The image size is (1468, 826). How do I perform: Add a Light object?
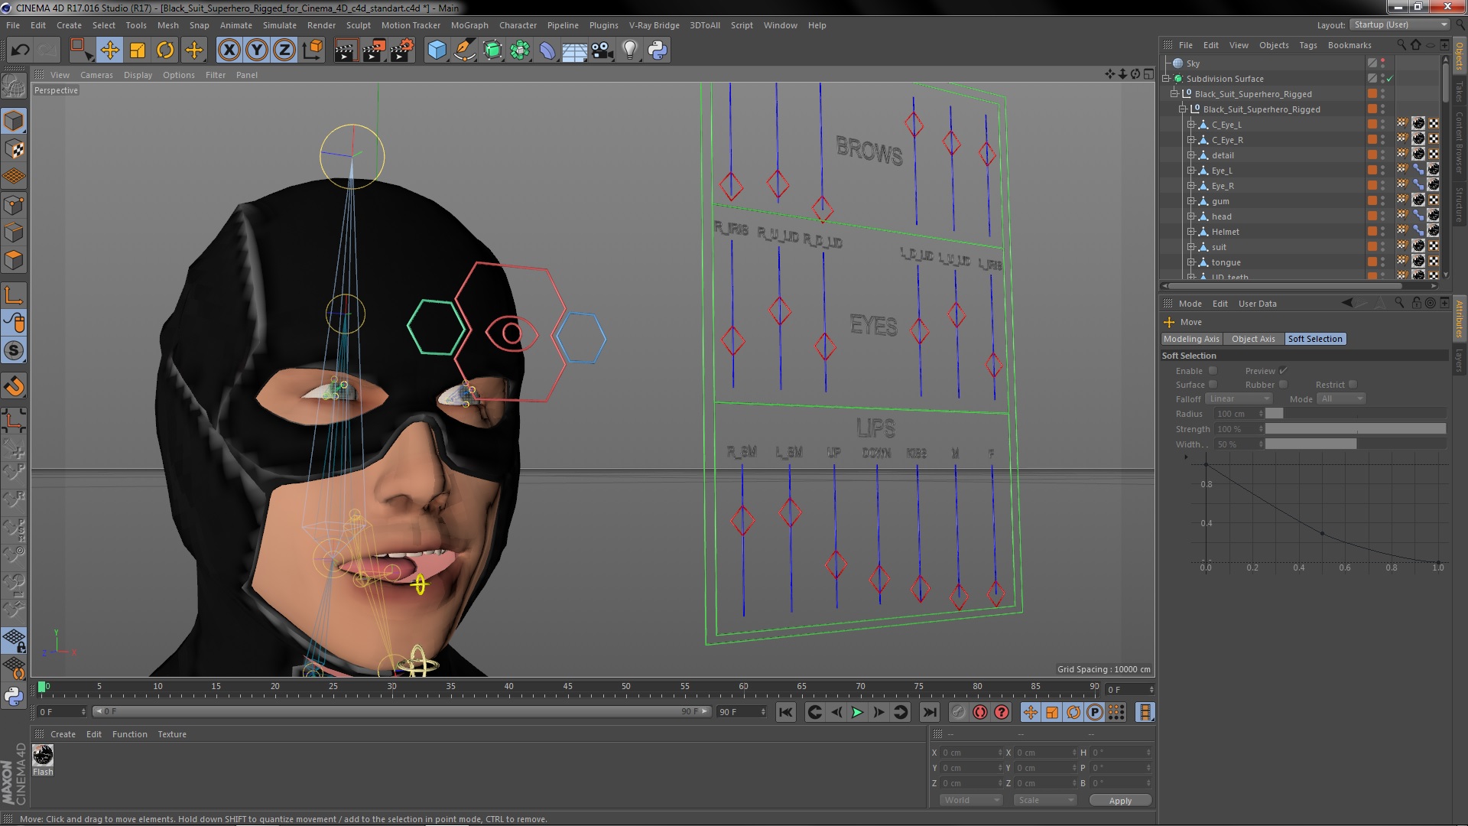coord(630,50)
